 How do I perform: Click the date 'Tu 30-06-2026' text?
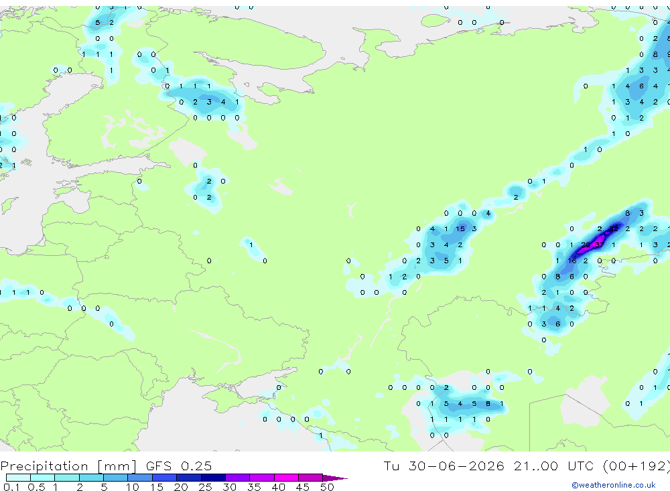pyautogui.click(x=444, y=466)
